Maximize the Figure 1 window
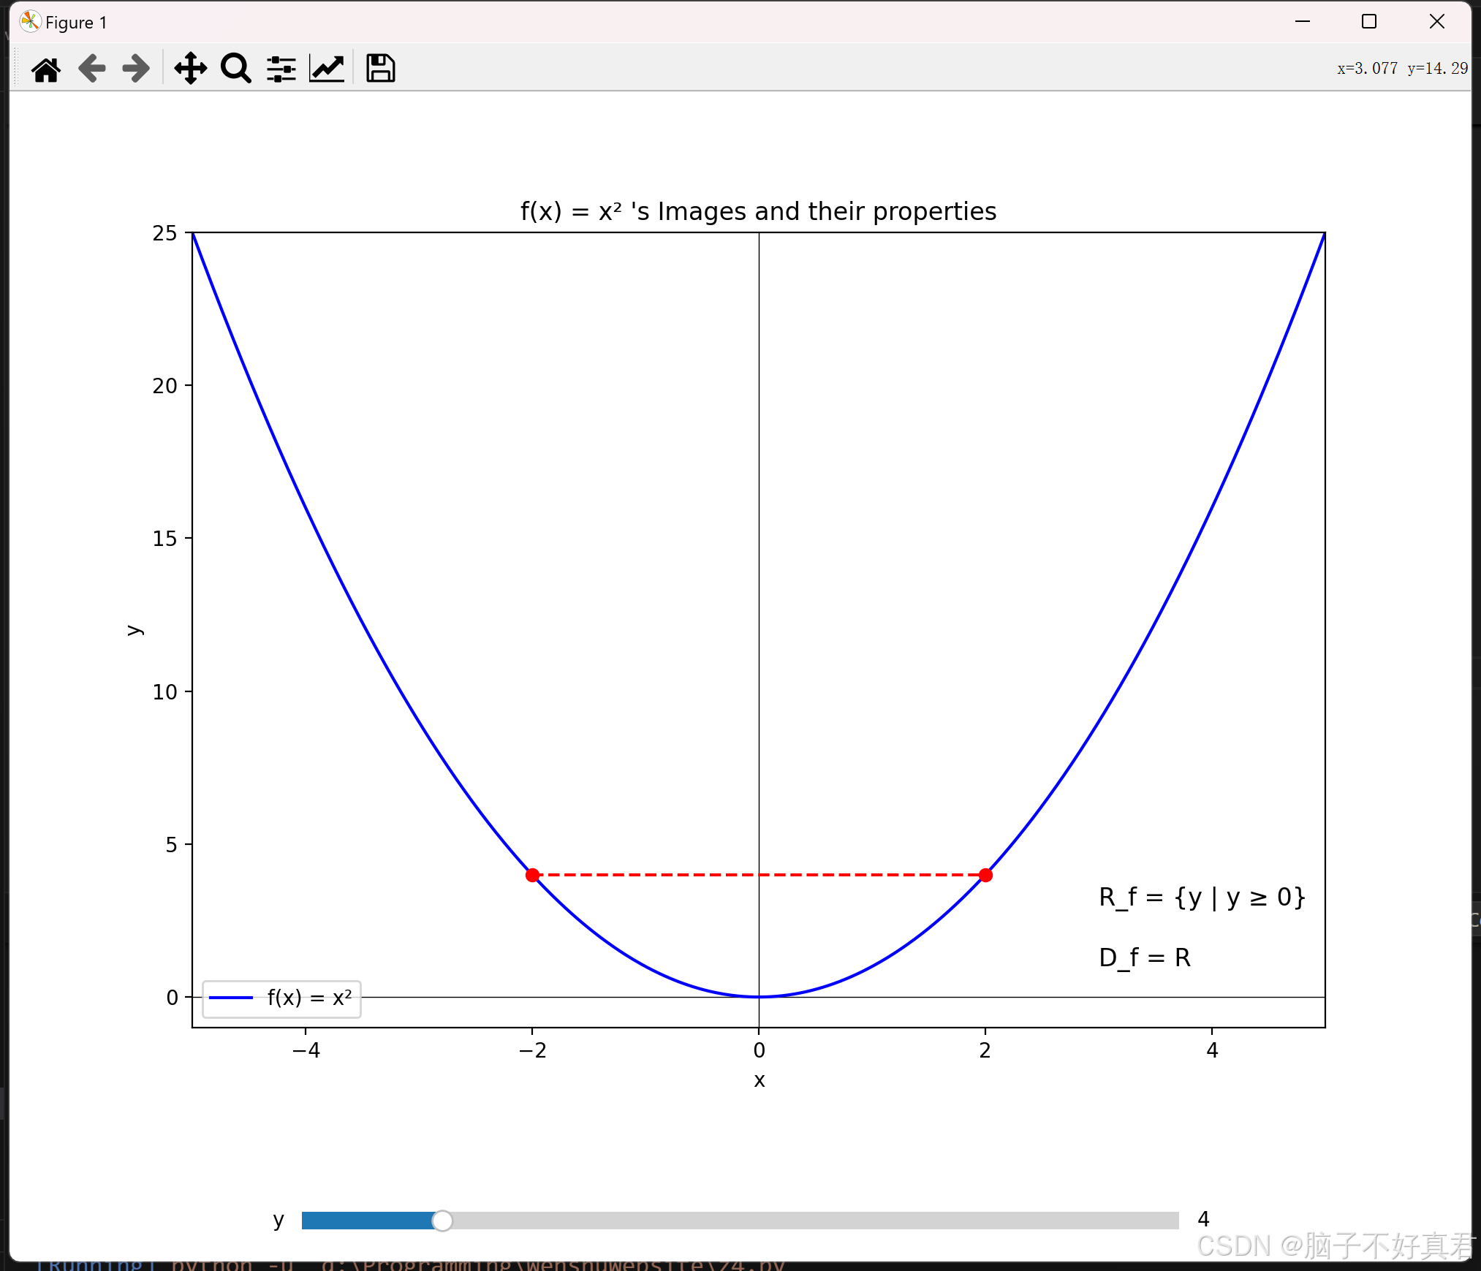 [1369, 22]
